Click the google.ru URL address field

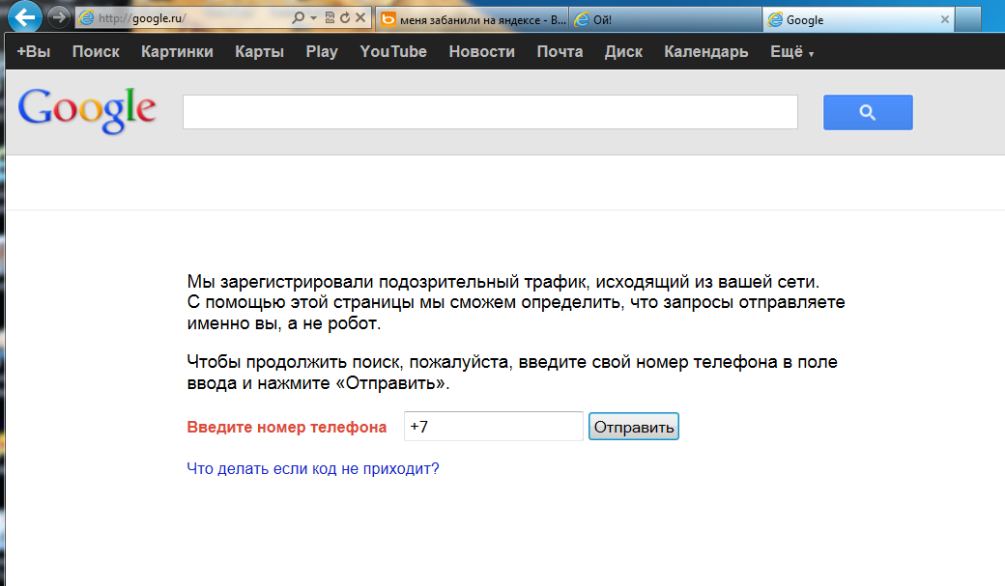point(184,18)
